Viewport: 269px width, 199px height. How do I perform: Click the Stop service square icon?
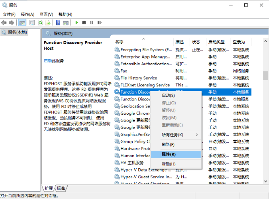pyautogui.click(x=84, y=23)
